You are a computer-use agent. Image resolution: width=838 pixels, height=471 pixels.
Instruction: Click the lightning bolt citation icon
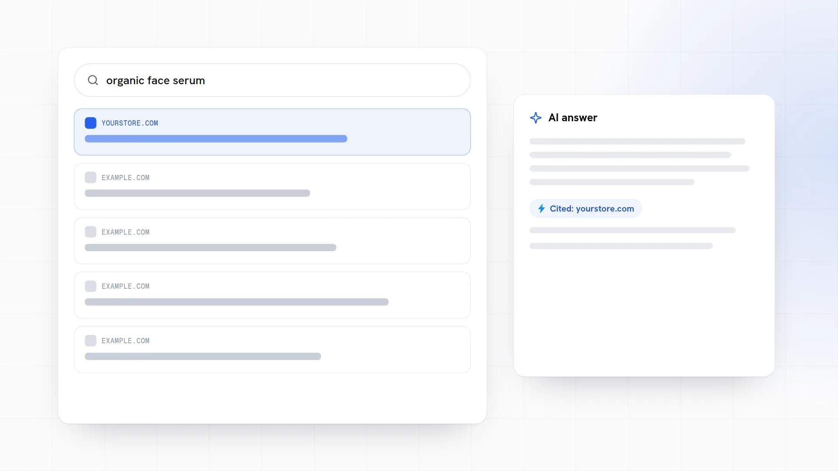[541, 208]
